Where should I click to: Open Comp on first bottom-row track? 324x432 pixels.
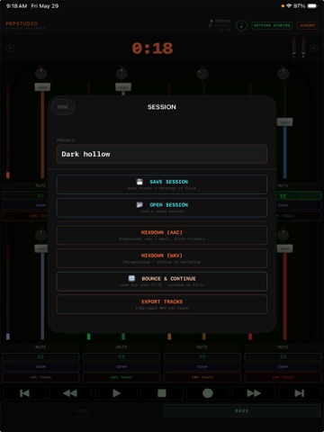(x=40, y=367)
